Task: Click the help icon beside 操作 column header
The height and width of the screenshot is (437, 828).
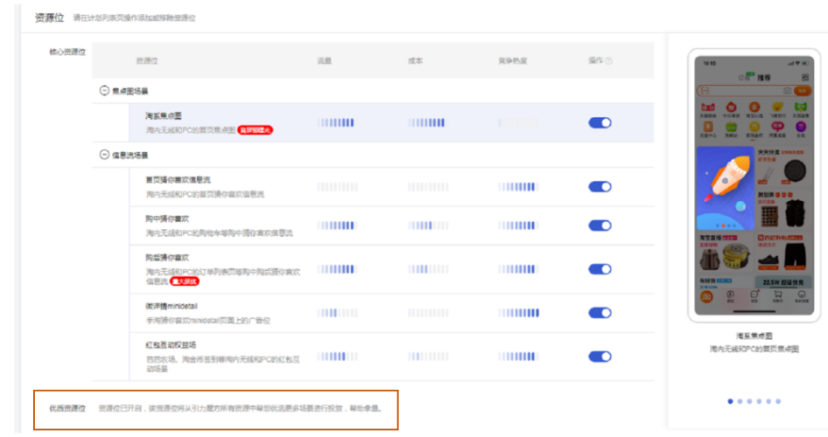Action: (608, 61)
